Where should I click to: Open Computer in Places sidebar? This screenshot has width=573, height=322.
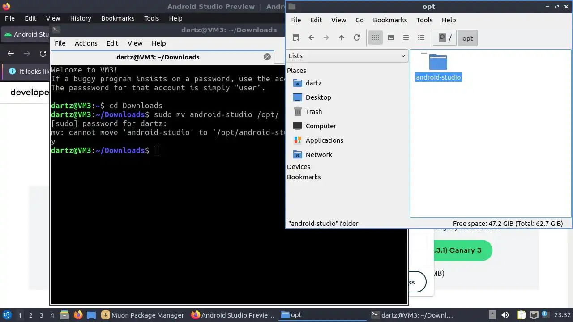click(x=321, y=126)
